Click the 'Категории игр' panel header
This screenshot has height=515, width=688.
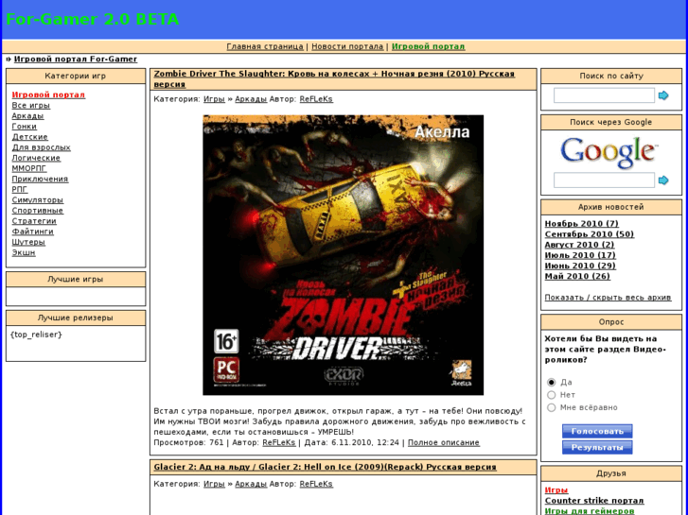click(76, 77)
